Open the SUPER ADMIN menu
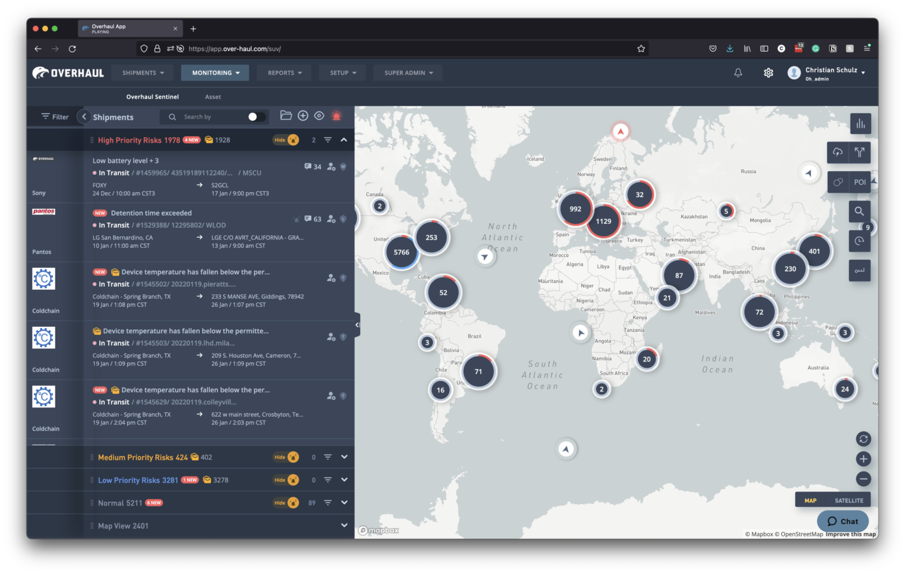Image resolution: width=905 pixels, height=574 pixels. click(409, 73)
